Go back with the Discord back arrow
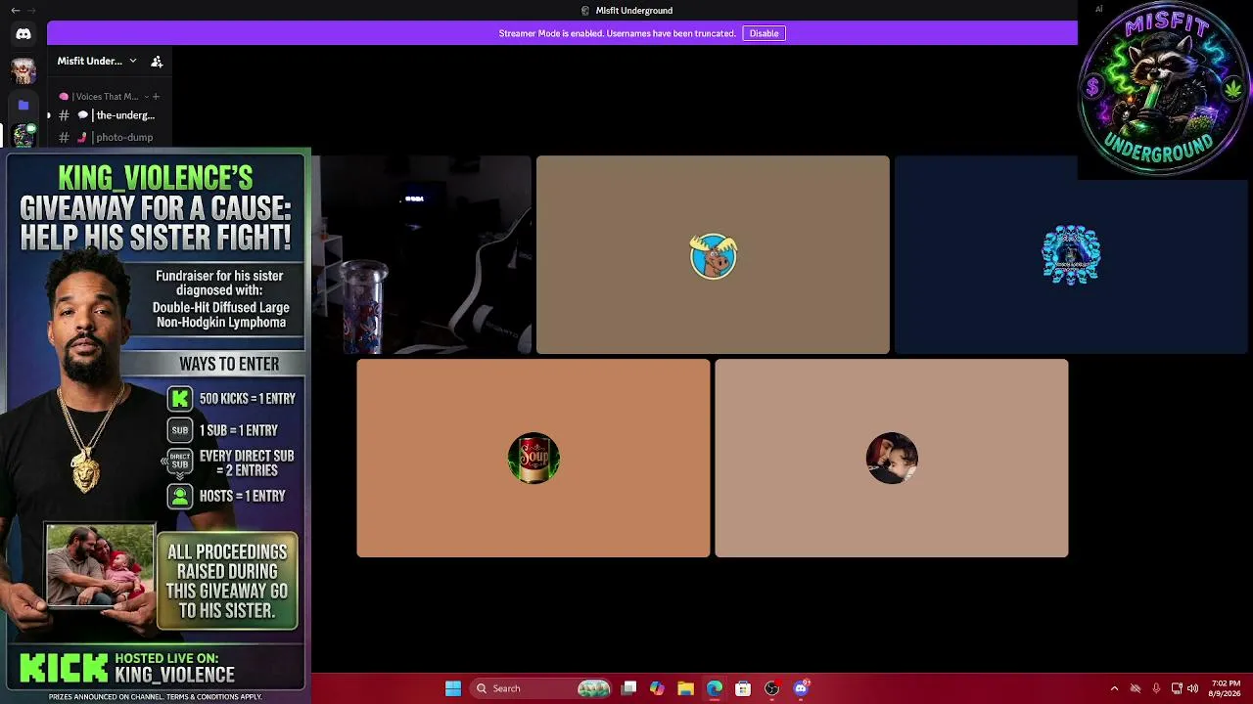The width and height of the screenshot is (1253, 704). pos(15,10)
